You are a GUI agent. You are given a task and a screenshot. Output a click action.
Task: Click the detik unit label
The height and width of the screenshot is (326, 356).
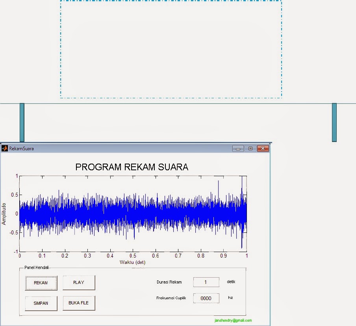click(230, 282)
